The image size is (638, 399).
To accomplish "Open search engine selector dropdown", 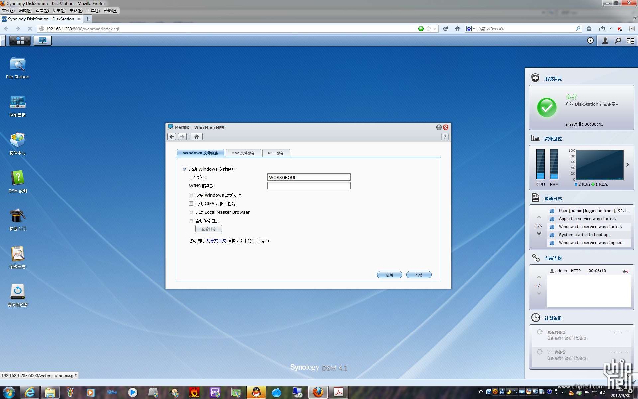I will point(470,29).
